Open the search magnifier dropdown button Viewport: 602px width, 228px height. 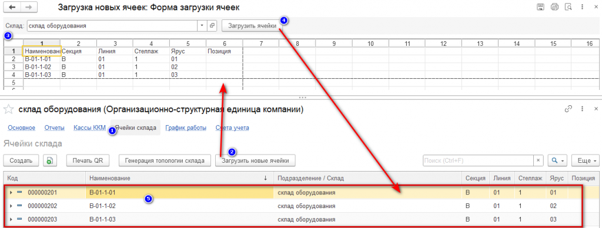[x=557, y=160]
